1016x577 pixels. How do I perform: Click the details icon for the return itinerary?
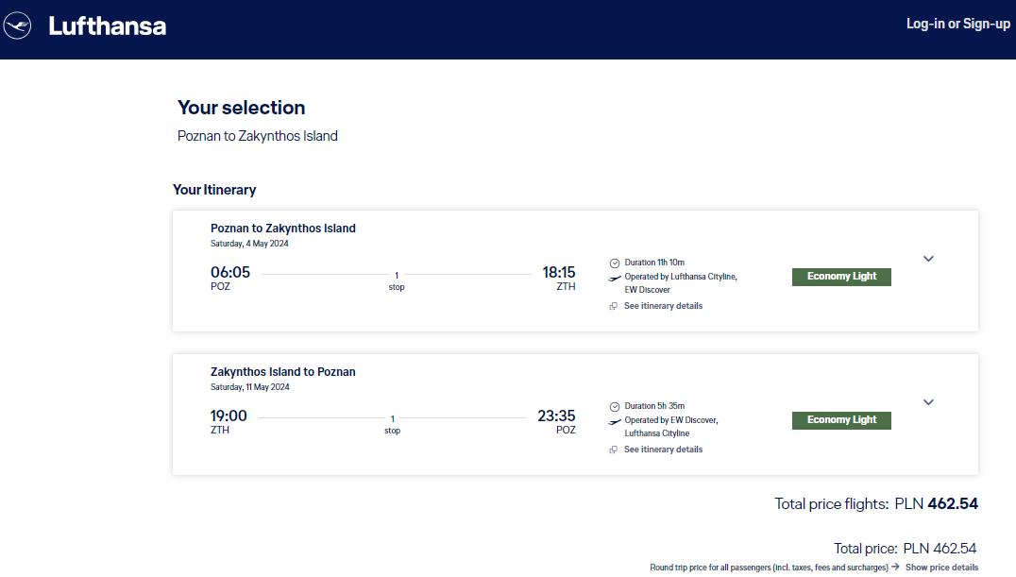click(x=613, y=450)
